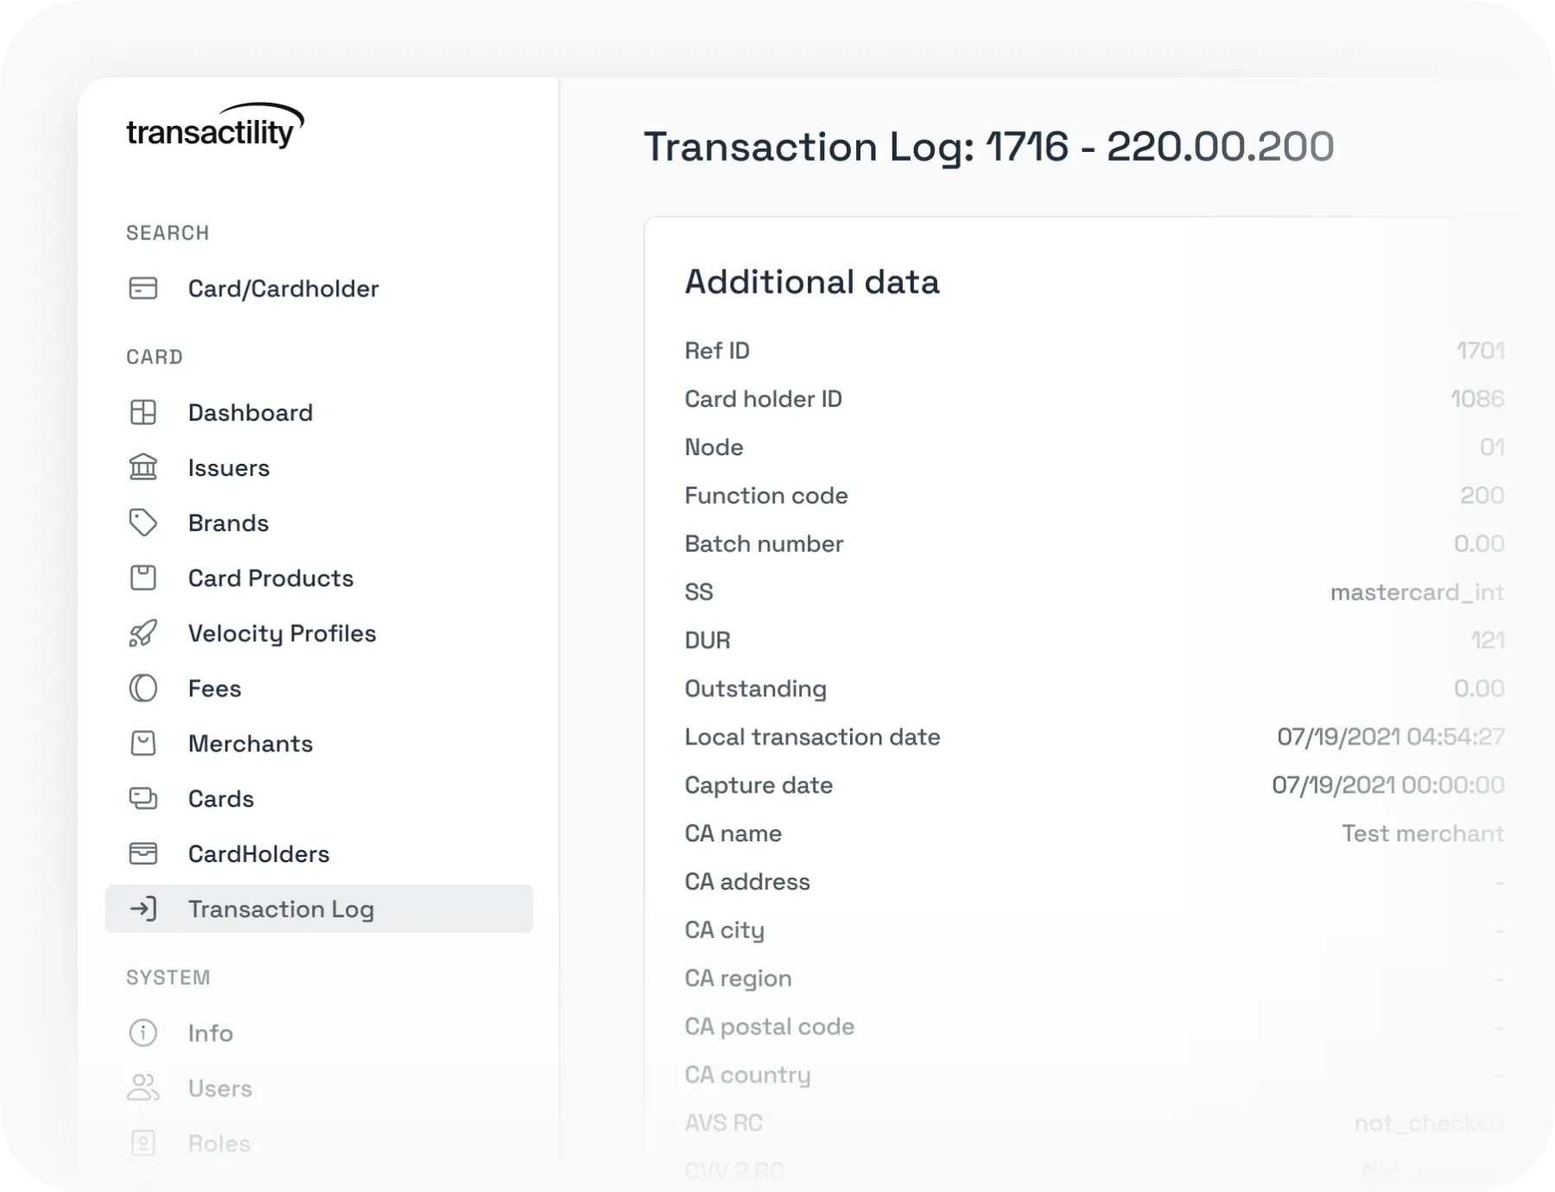Click the CardHolders wallet icon
The height and width of the screenshot is (1192, 1555).
143,854
